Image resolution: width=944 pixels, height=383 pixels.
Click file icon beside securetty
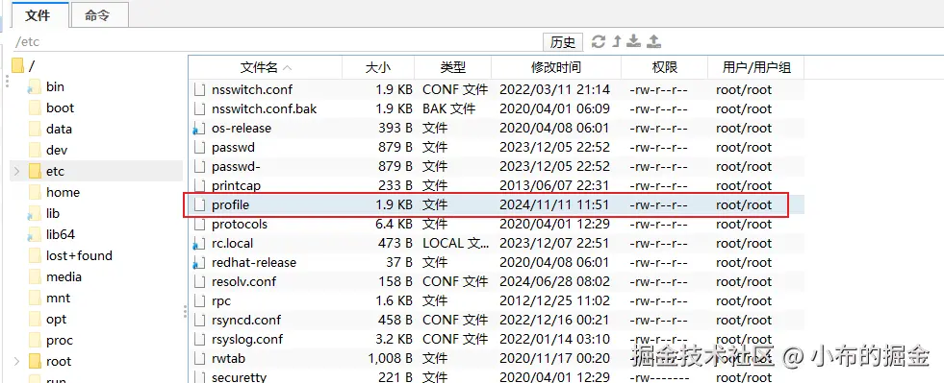[x=199, y=377]
